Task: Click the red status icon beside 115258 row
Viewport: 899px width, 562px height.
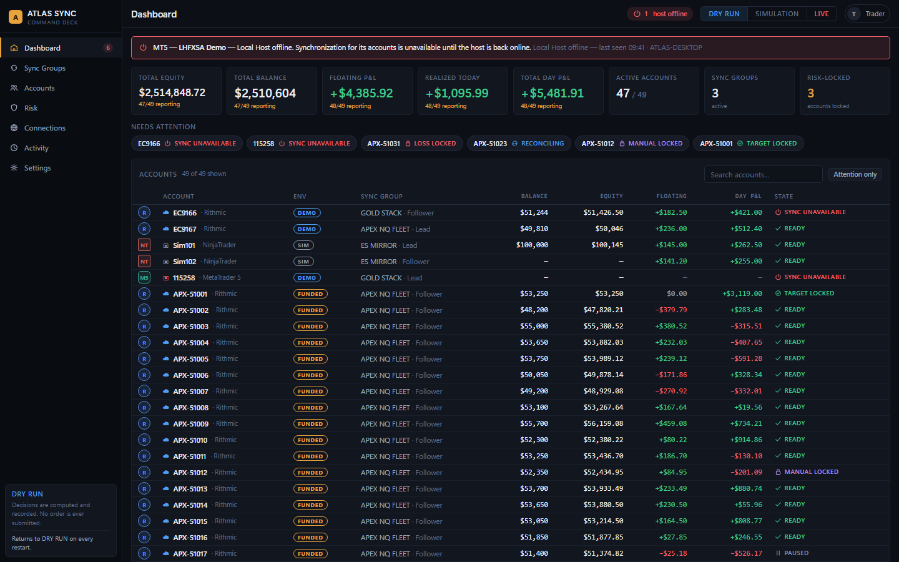Action: coord(166,278)
